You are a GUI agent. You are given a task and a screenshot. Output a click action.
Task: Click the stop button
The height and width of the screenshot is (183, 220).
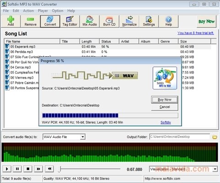[28, 169]
